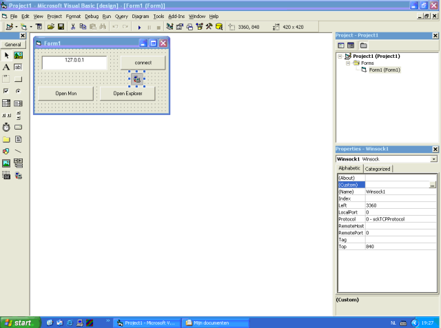441x328 pixels.
Task: Click the Cut scissors toolbar icon
Action: [x=73, y=27]
